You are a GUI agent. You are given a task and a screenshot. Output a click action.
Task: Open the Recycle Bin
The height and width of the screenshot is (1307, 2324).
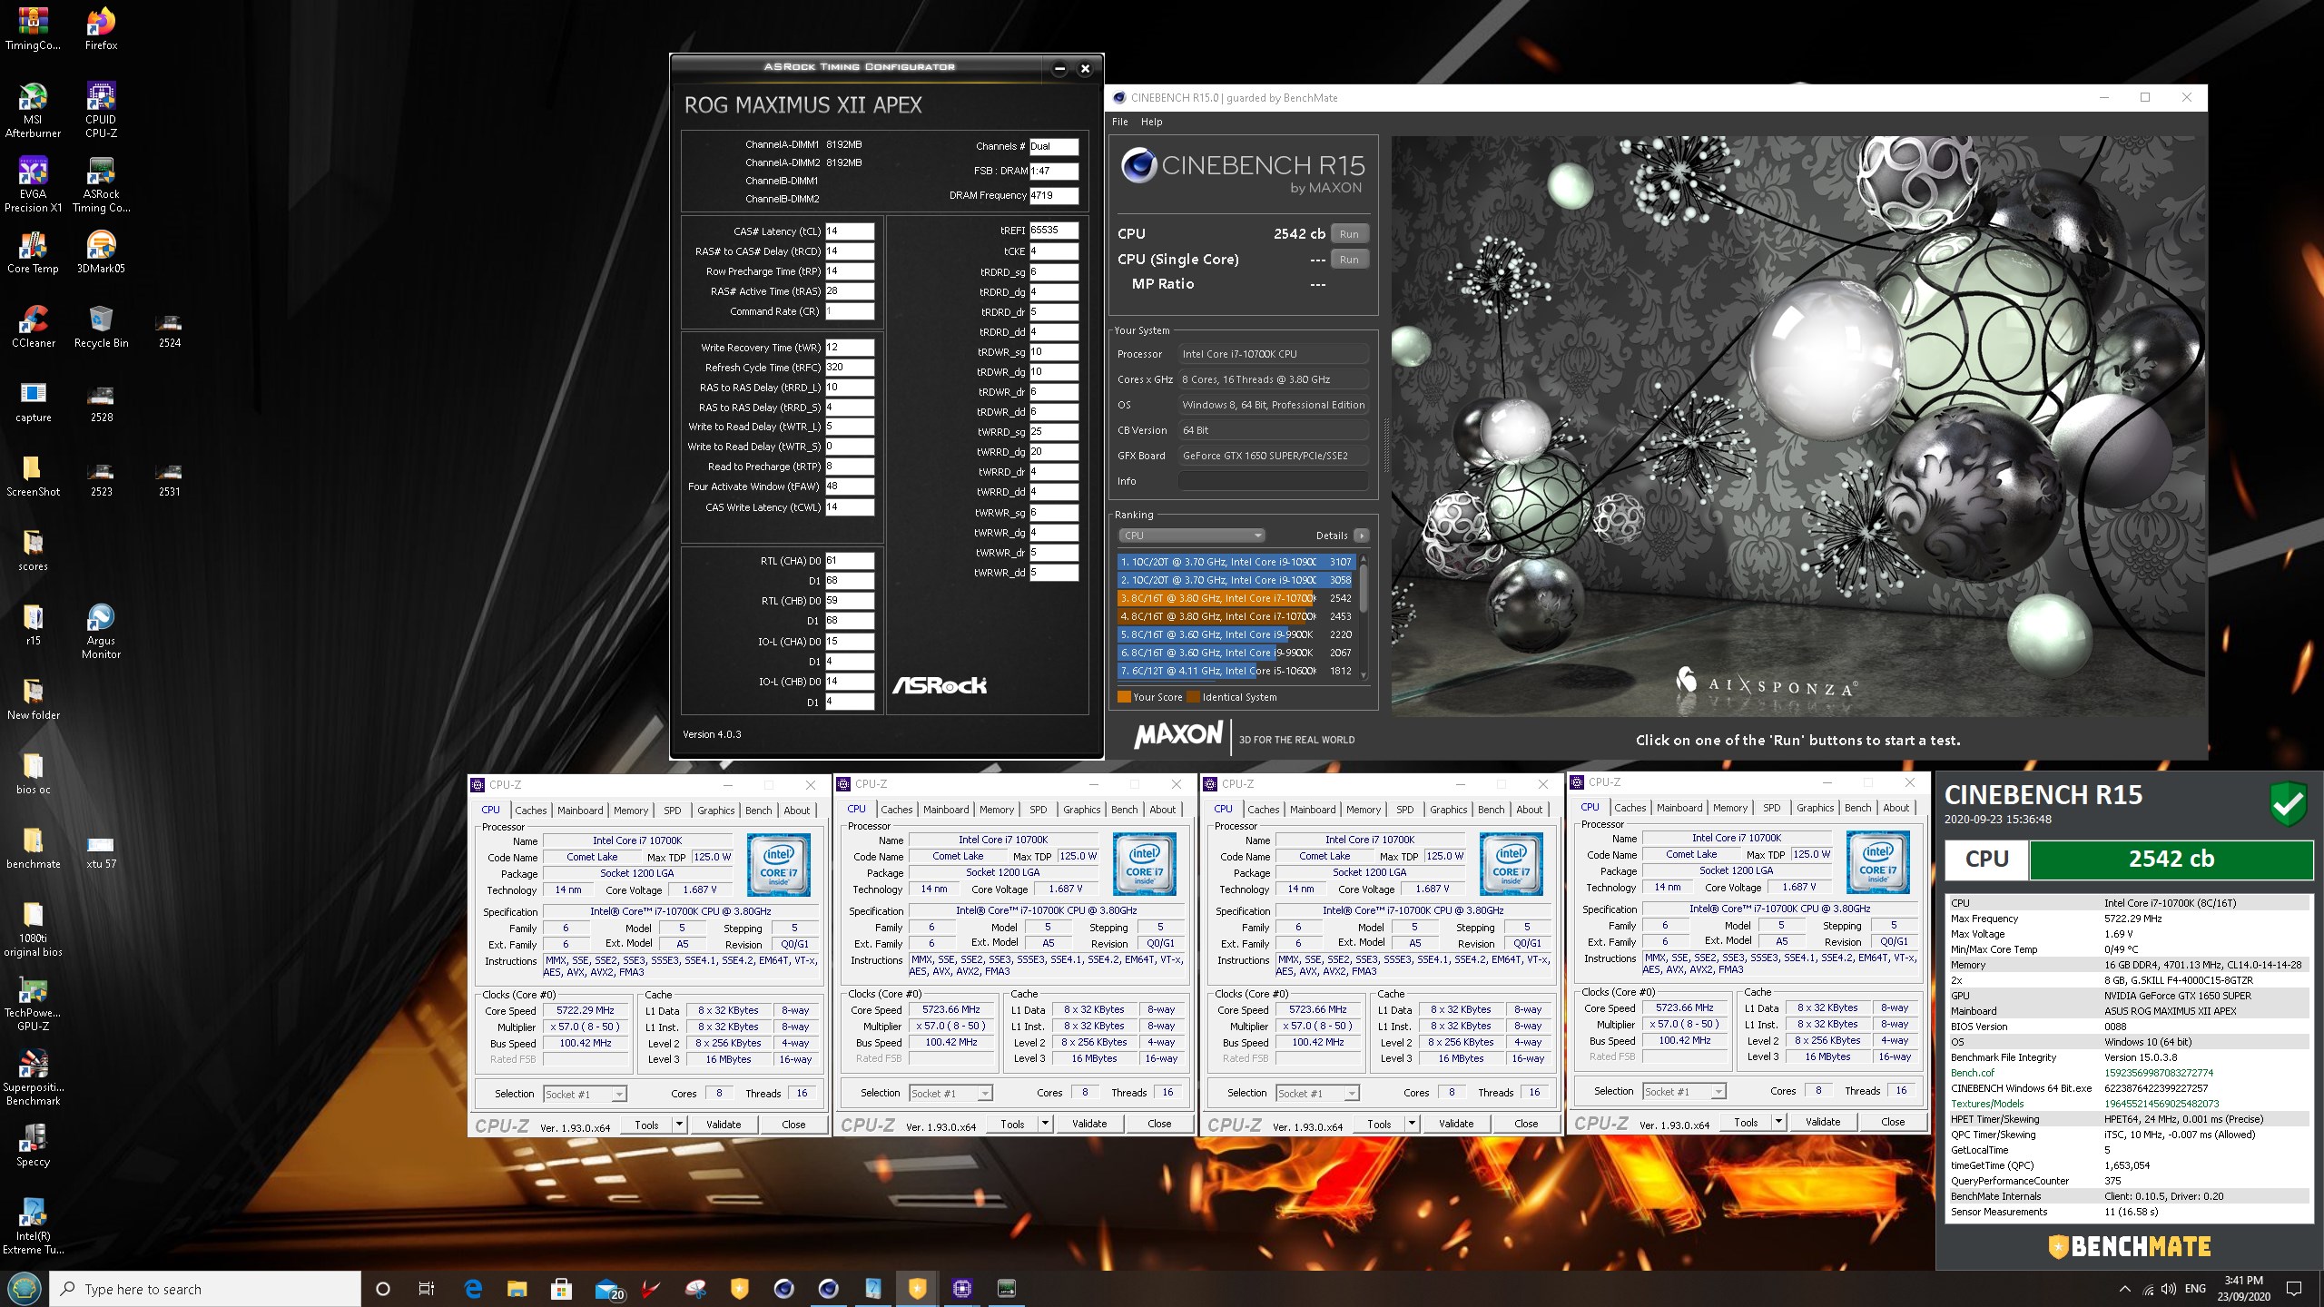tap(101, 327)
